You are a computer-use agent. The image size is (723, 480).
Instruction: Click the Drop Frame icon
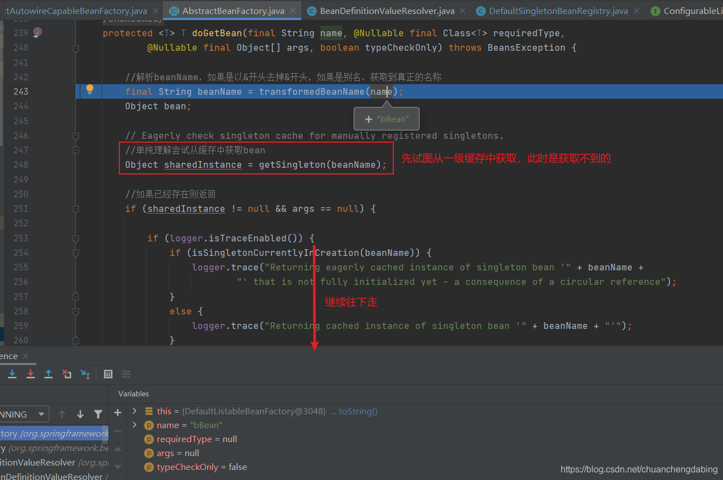coord(67,374)
